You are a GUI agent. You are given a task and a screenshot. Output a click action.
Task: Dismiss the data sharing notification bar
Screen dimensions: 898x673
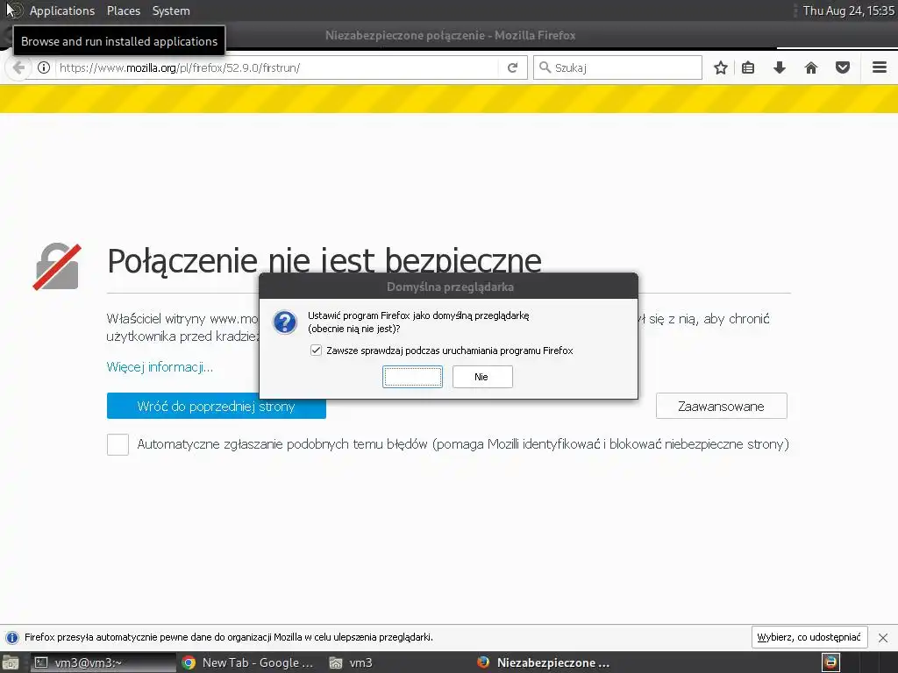tap(883, 638)
